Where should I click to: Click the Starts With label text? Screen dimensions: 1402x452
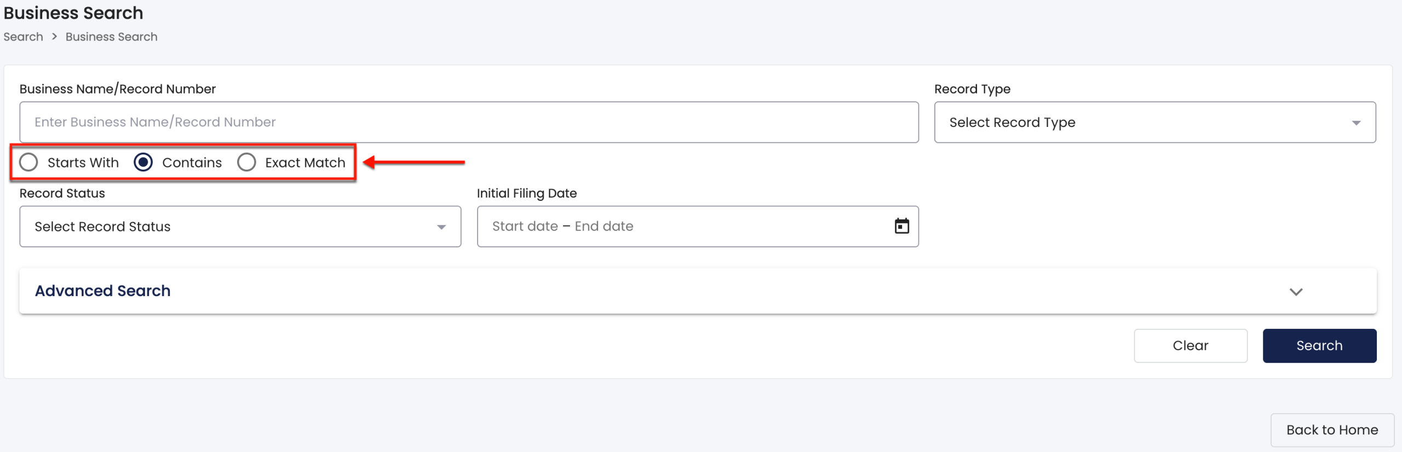[x=83, y=163]
